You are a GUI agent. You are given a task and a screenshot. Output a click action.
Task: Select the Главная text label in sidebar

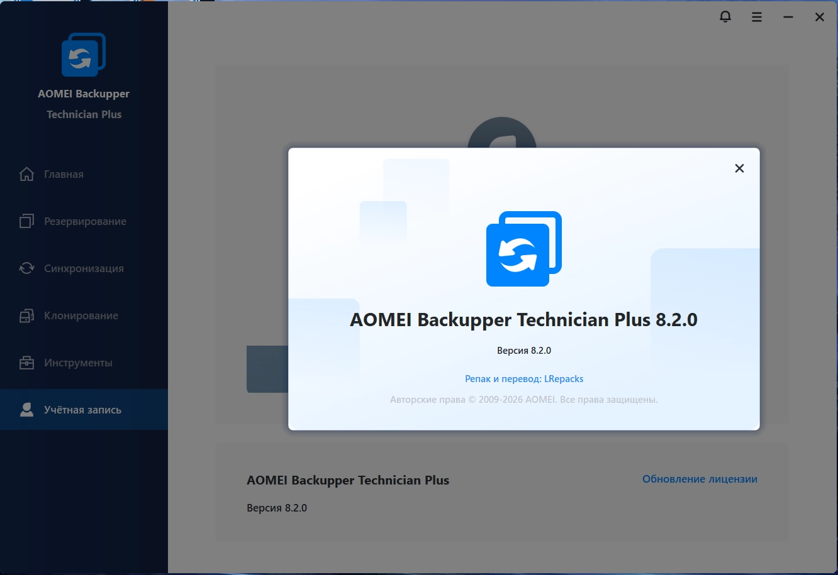(64, 174)
